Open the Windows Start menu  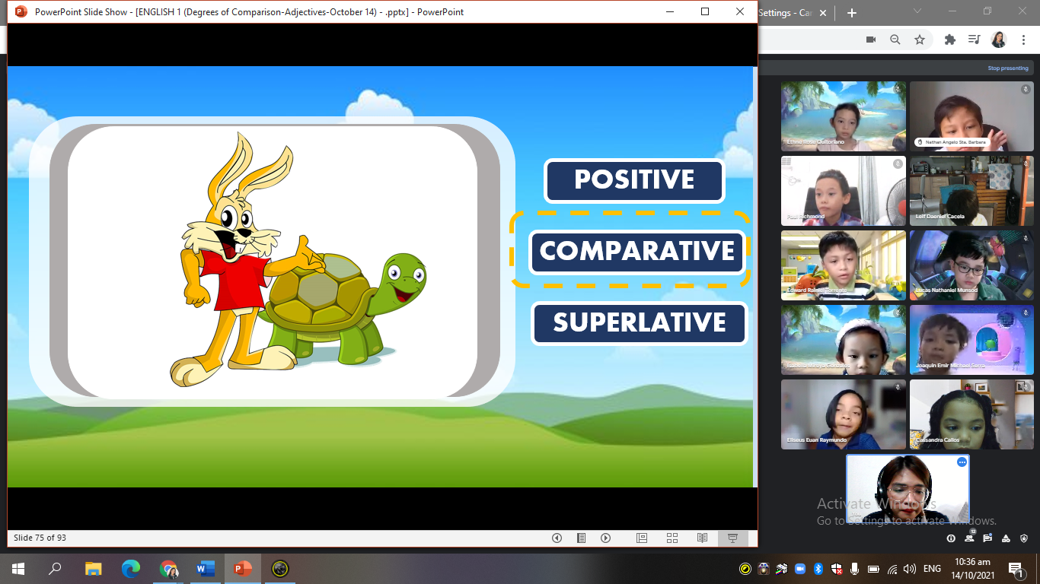(18, 569)
